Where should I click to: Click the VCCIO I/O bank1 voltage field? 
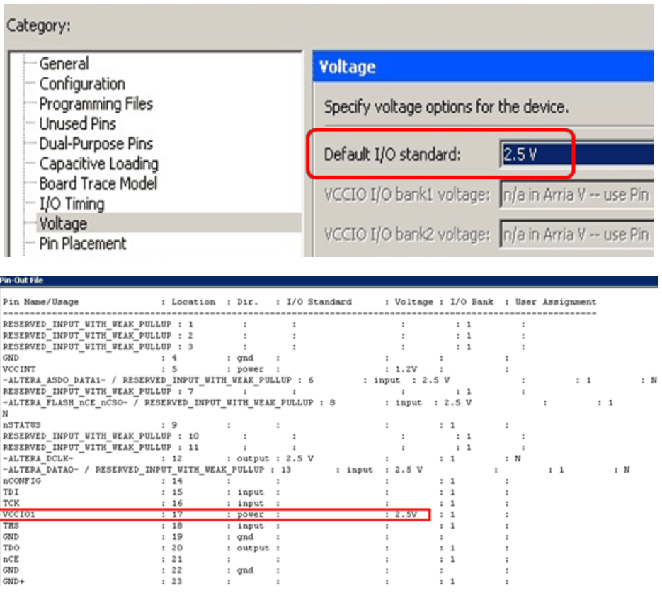[x=575, y=194]
